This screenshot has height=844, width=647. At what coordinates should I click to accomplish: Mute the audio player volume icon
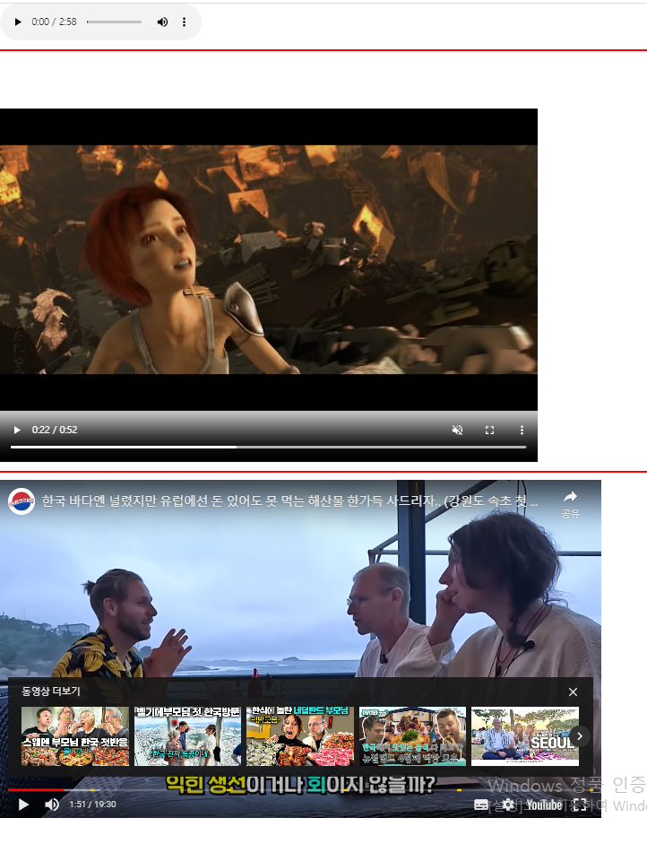point(162,22)
